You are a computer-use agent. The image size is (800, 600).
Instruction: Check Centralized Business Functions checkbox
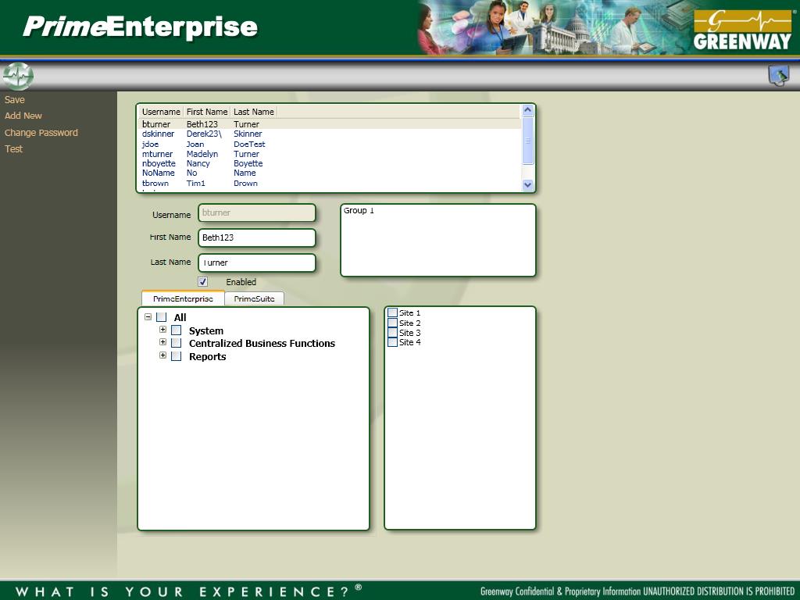[x=176, y=343]
